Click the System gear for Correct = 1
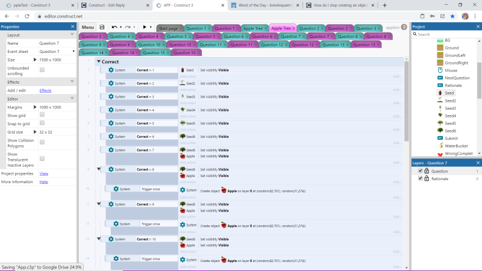 point(111,70)
